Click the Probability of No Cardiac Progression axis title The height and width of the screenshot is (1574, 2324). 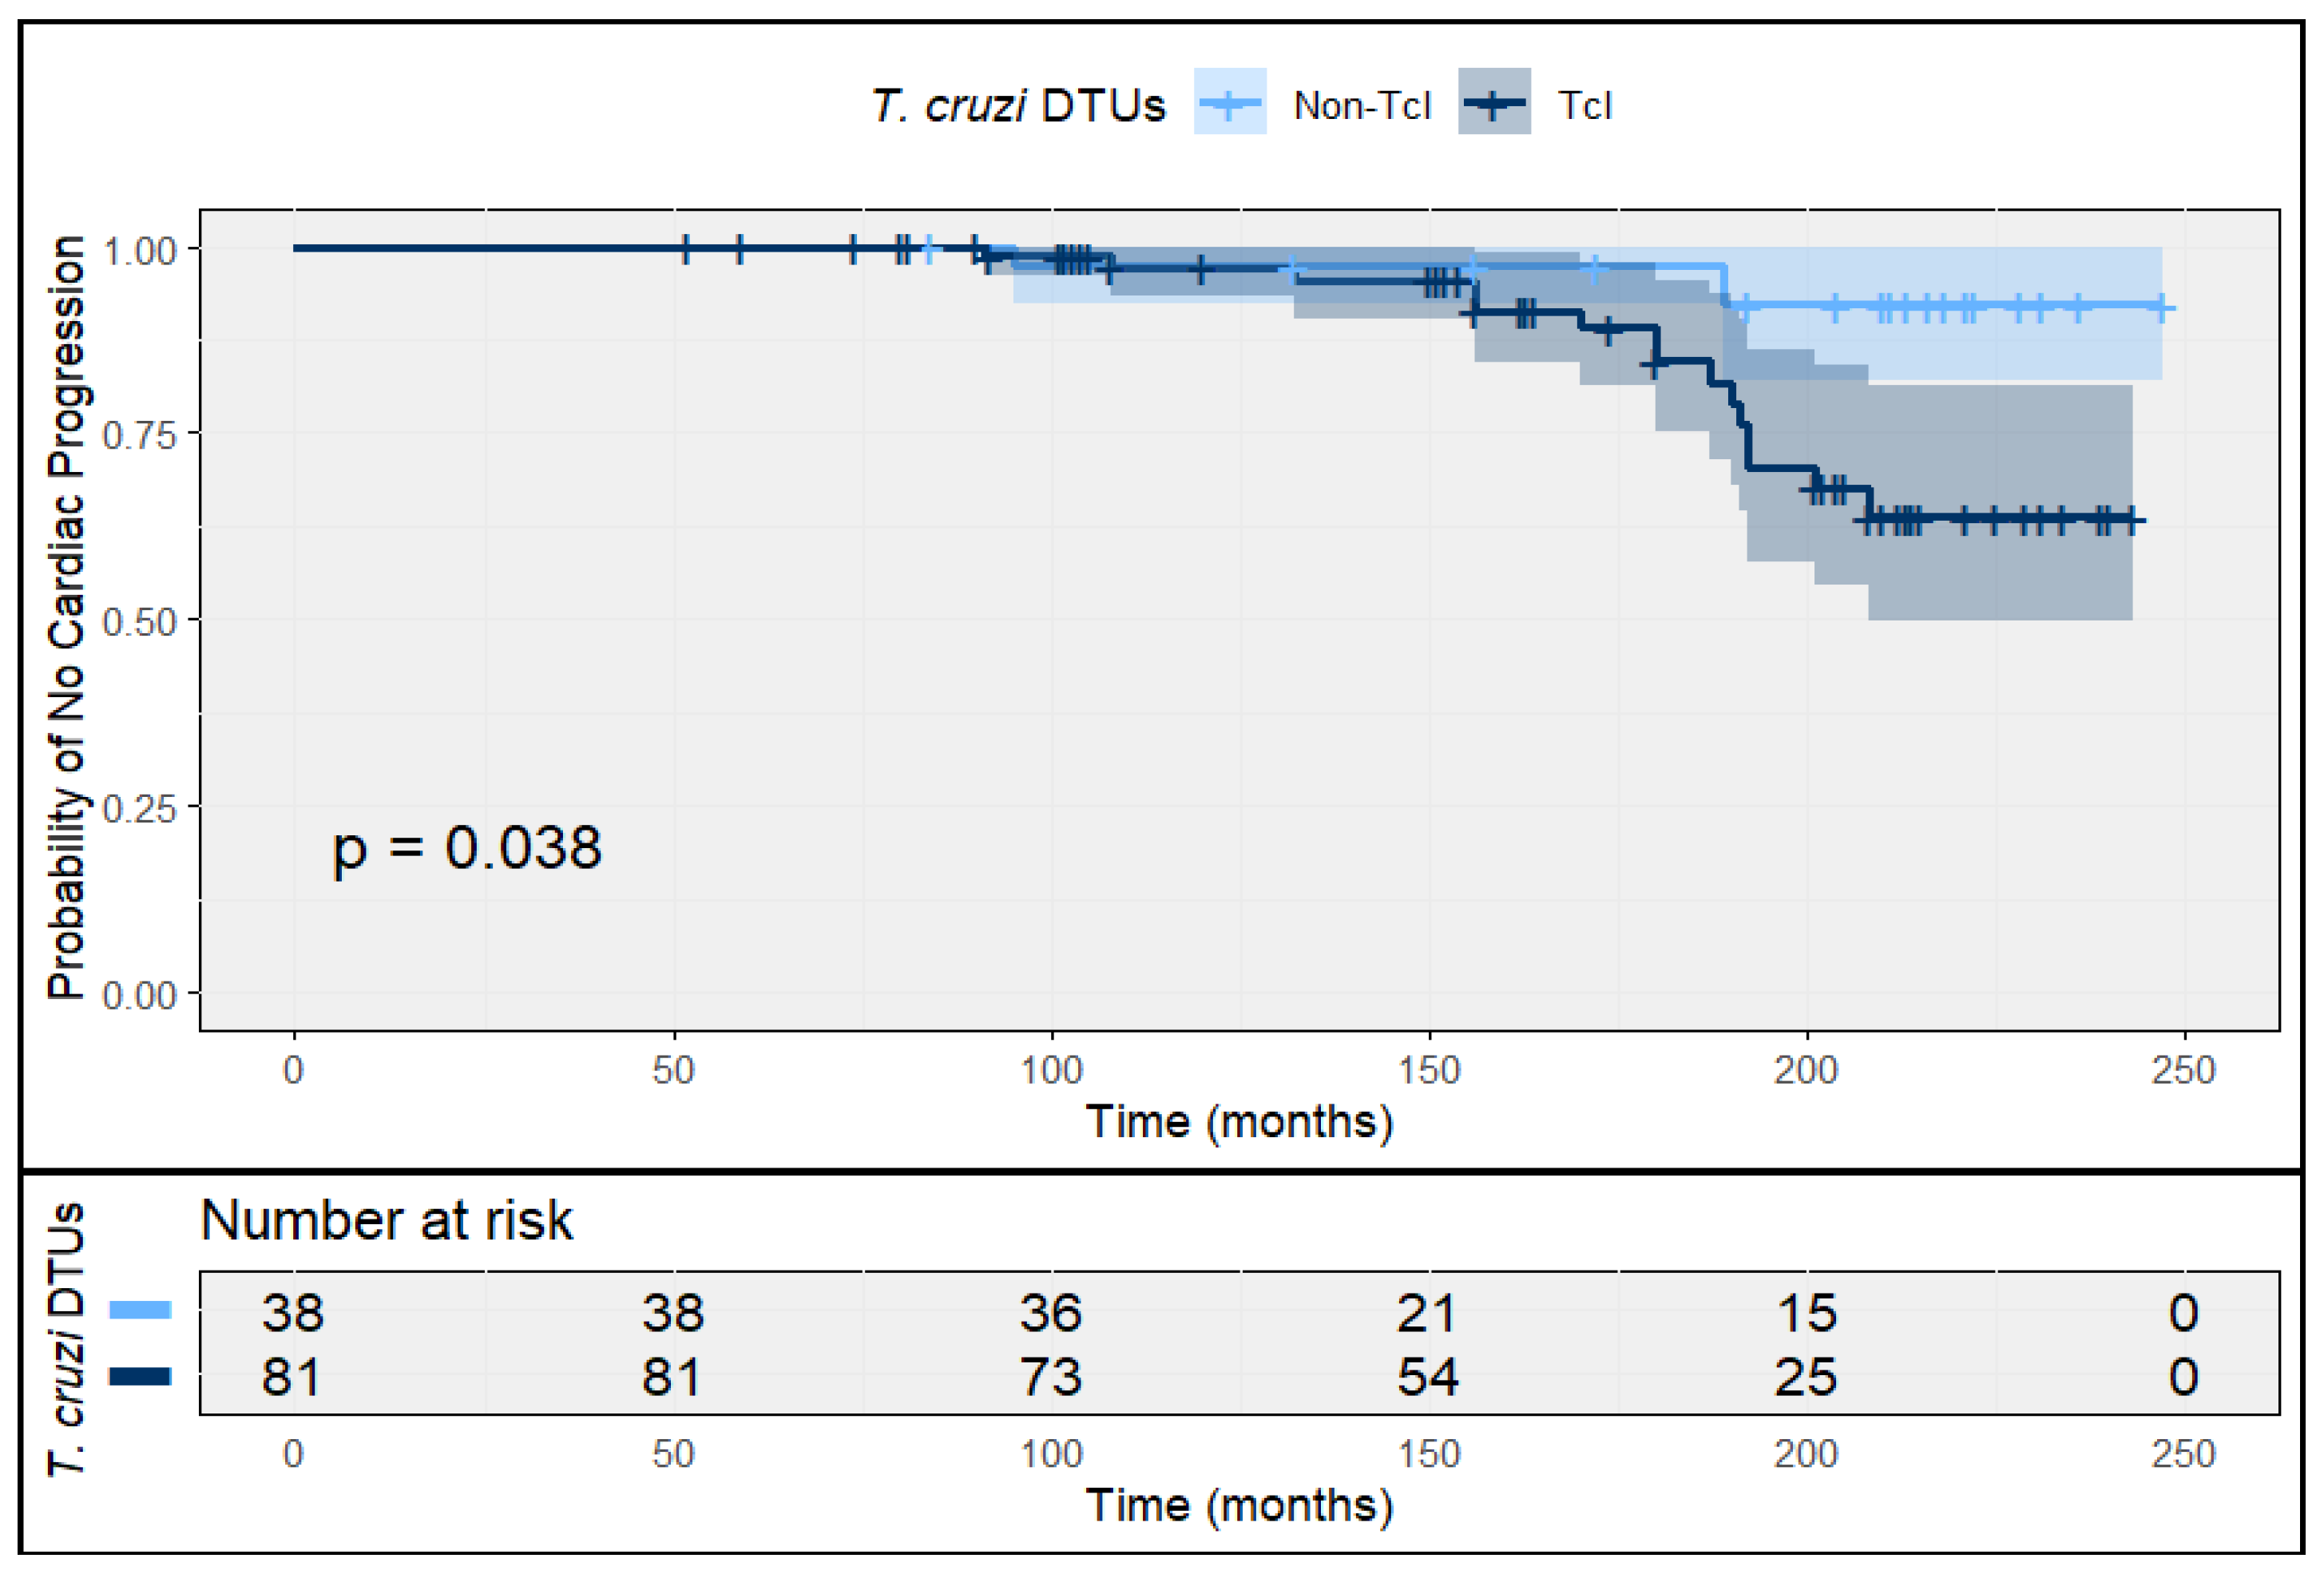click(x=67, y=617)
